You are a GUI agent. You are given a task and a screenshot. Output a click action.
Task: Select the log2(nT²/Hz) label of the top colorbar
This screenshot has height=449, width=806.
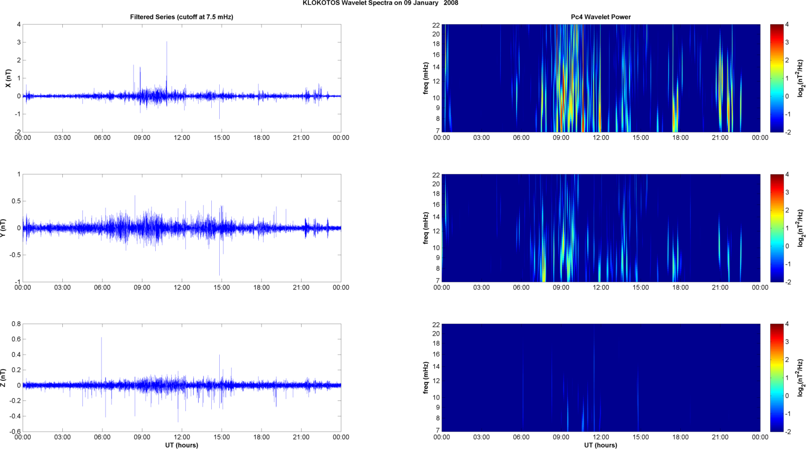click(x=800, y=78)
